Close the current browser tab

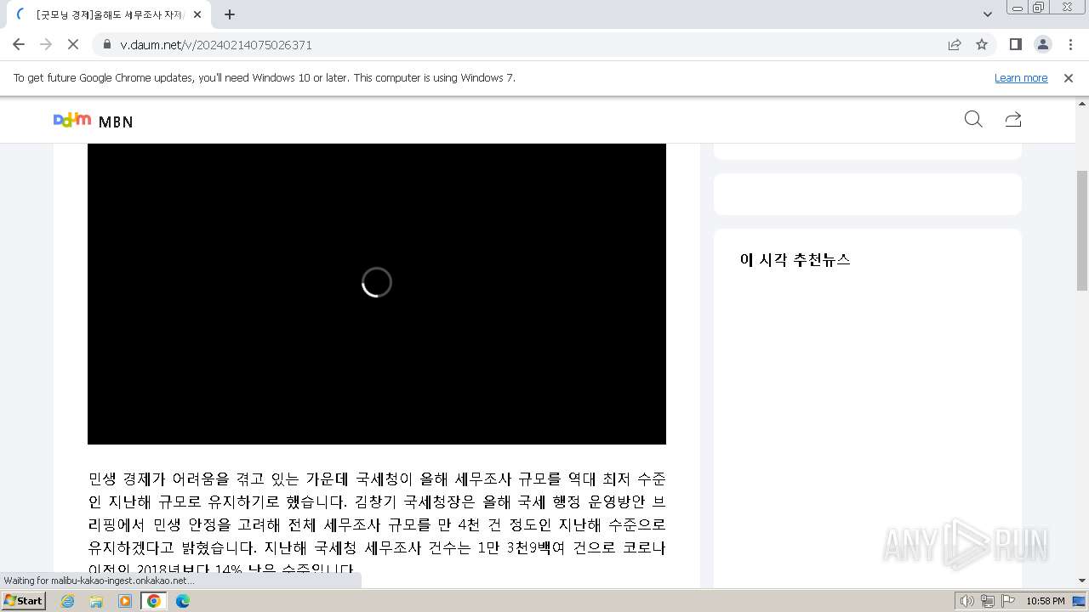pyautogui.click(x=197, y=14)
